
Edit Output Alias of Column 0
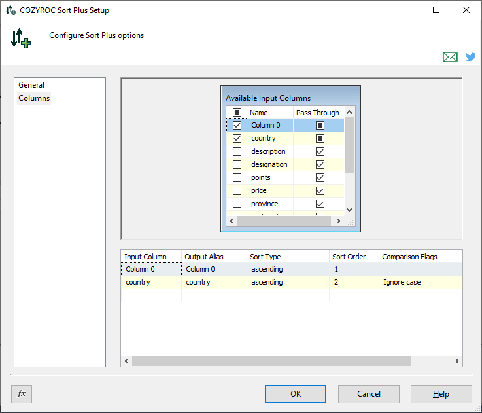pos(214,269)
